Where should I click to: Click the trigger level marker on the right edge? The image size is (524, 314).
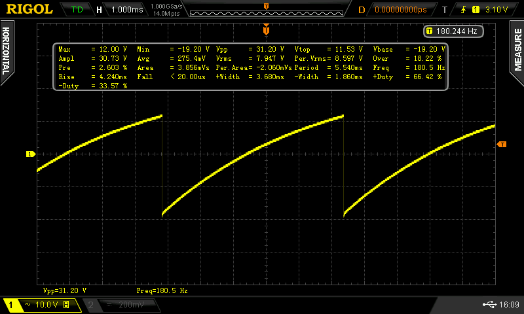point(502,144)
